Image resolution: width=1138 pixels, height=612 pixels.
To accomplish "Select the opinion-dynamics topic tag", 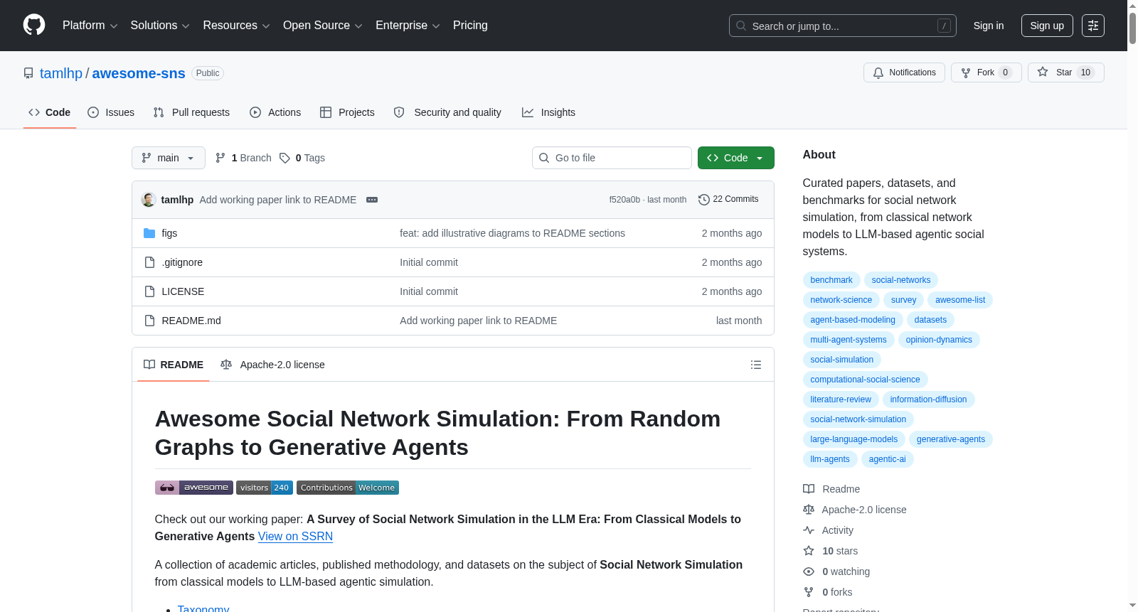I will pos(939,340).
